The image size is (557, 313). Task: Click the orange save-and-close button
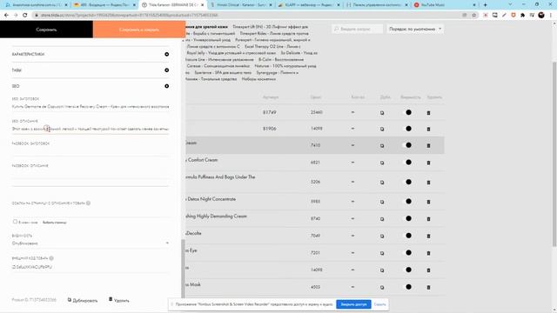click(x=139, y=30)
